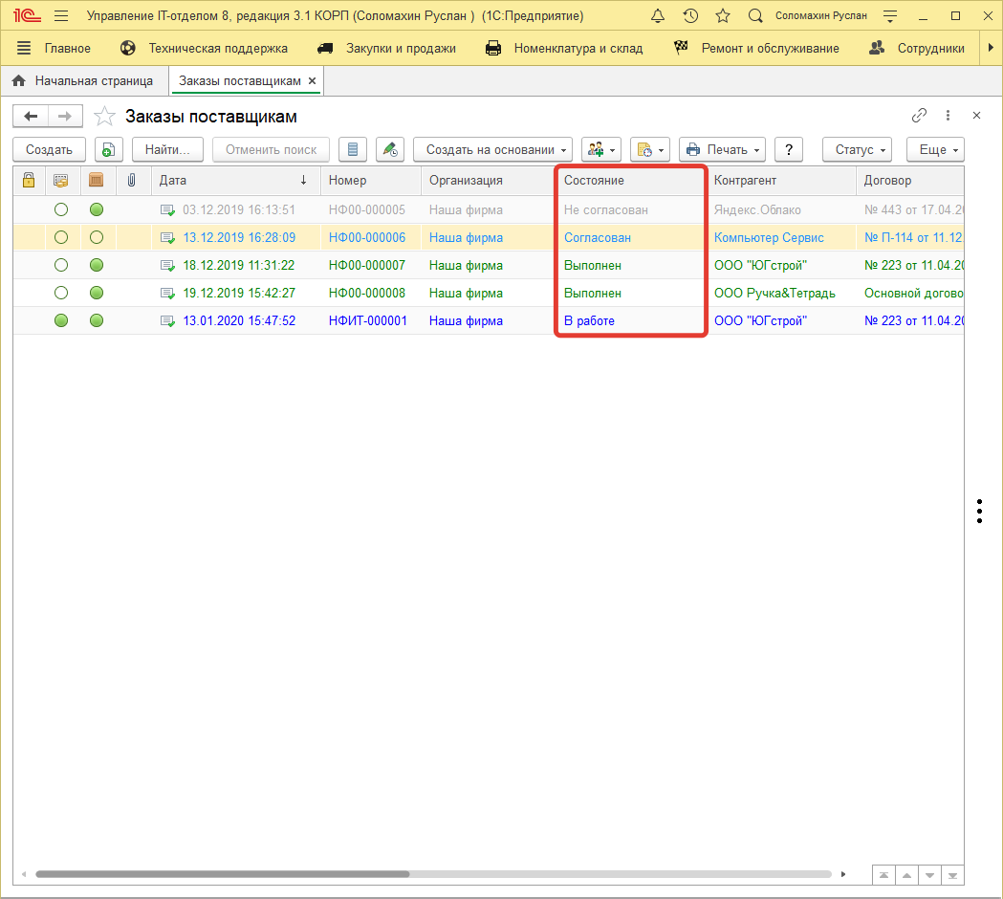The width and height of the screenshot is (1003, 899).
Task: Click the Найти... button
Action: coord(167,149)
